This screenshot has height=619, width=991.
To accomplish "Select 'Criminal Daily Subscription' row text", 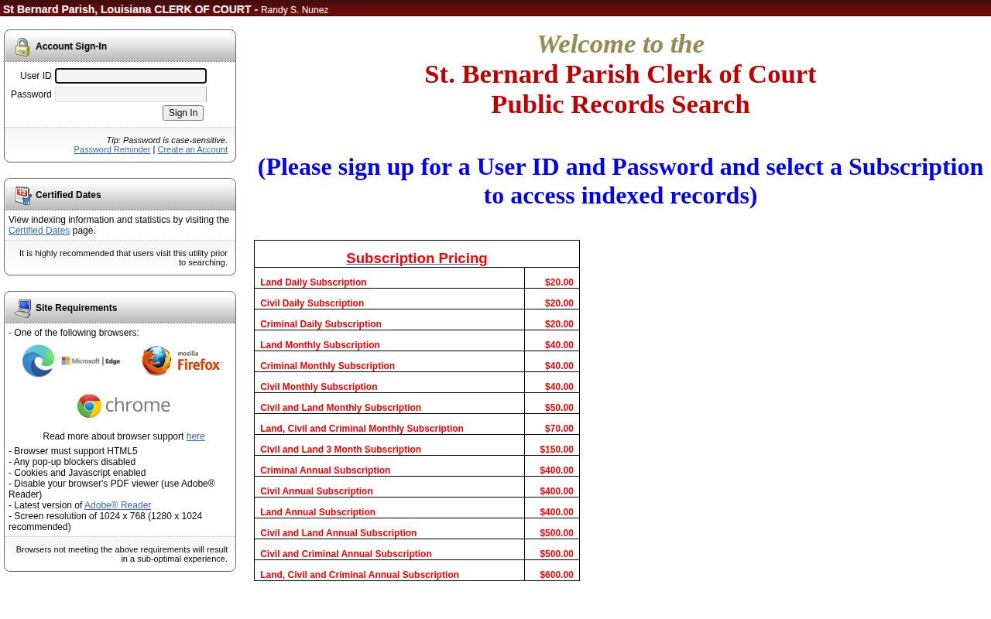I will coord(321,324).
